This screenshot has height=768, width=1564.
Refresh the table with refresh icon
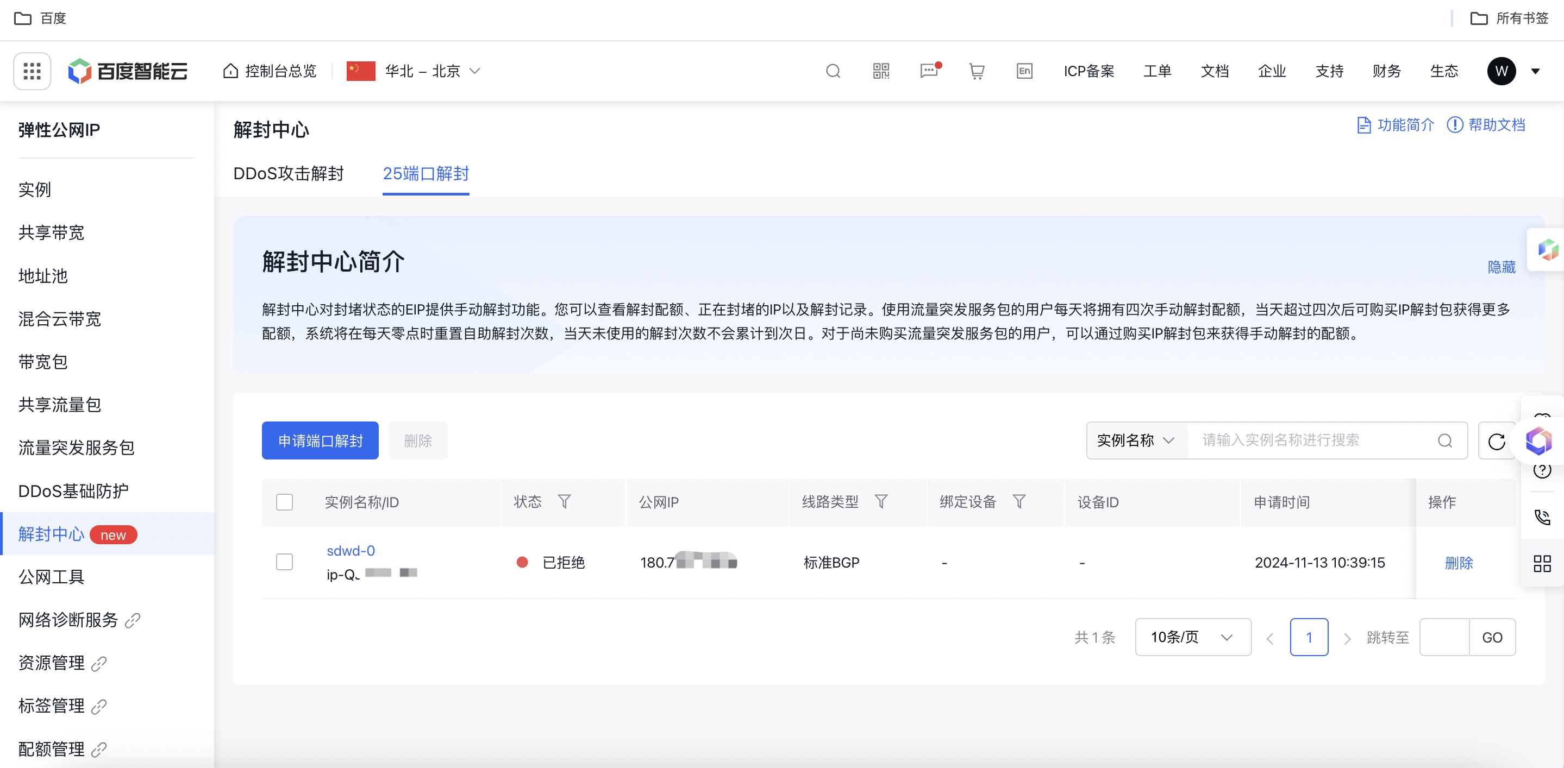point(1496,441)
